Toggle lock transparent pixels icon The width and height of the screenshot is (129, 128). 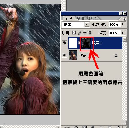(x=74, y=33)
